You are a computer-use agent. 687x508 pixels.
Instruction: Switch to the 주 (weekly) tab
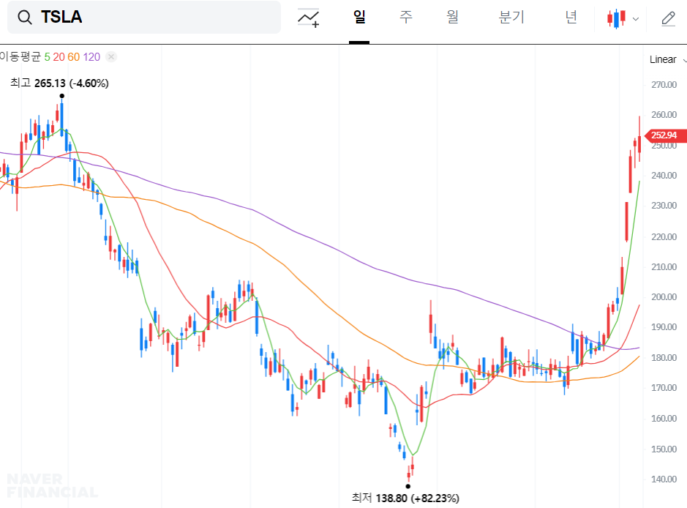pos(406,18)
